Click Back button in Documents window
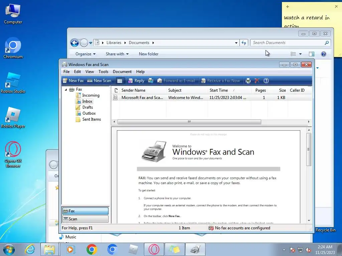The height and width of the screenshot is (256, 342). (x=74, y=43)
